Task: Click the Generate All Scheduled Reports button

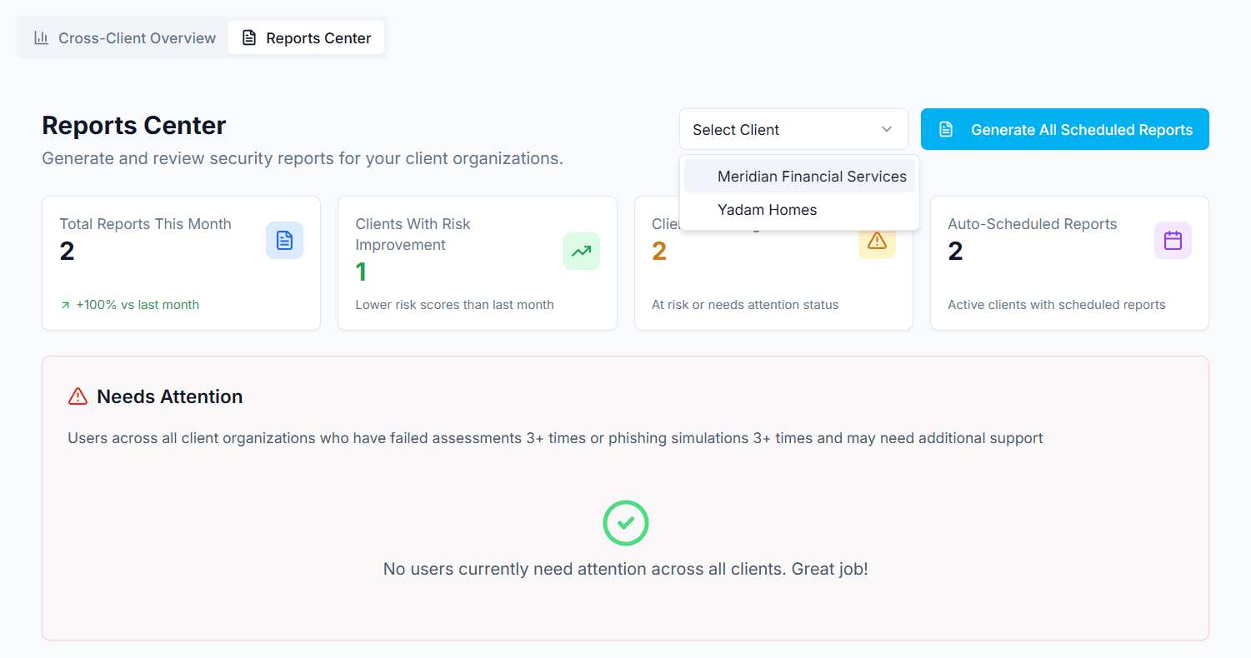Action: pos(1064,129)
